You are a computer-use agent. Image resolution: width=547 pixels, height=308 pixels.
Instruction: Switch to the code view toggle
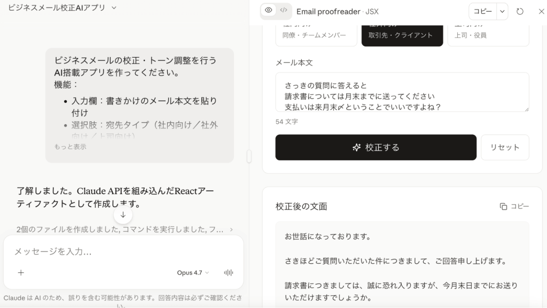[284, 10]
